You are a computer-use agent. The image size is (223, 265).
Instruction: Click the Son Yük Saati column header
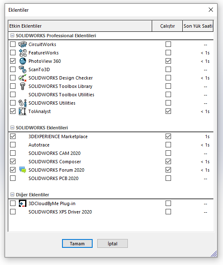pyautogui.click(x=198, y=26)
